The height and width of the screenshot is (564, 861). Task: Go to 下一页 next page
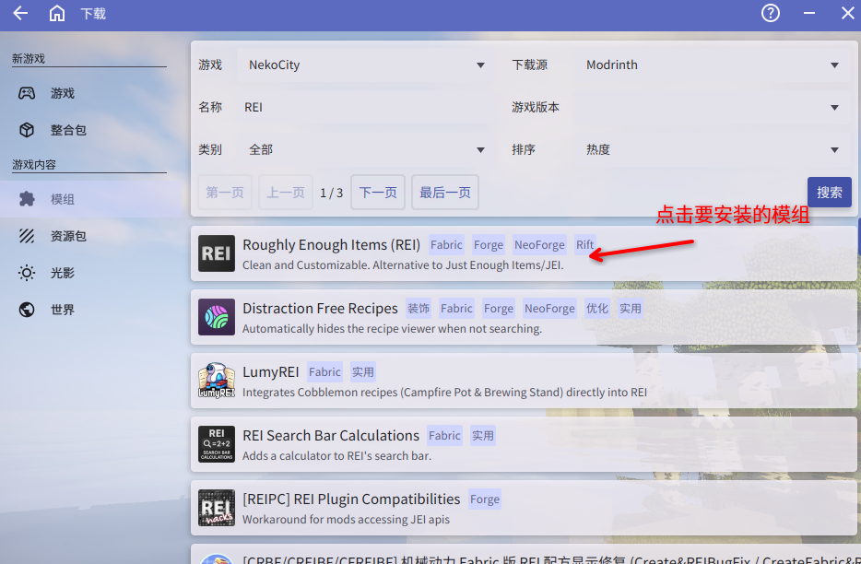pos(378,193)
